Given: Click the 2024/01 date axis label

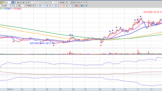Looking at the screenshot, I should point(10,89).
